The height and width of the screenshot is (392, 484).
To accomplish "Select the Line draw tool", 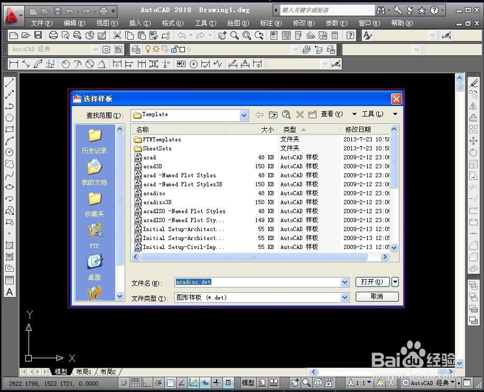I will pyautogui.click(x=10, y=83).
